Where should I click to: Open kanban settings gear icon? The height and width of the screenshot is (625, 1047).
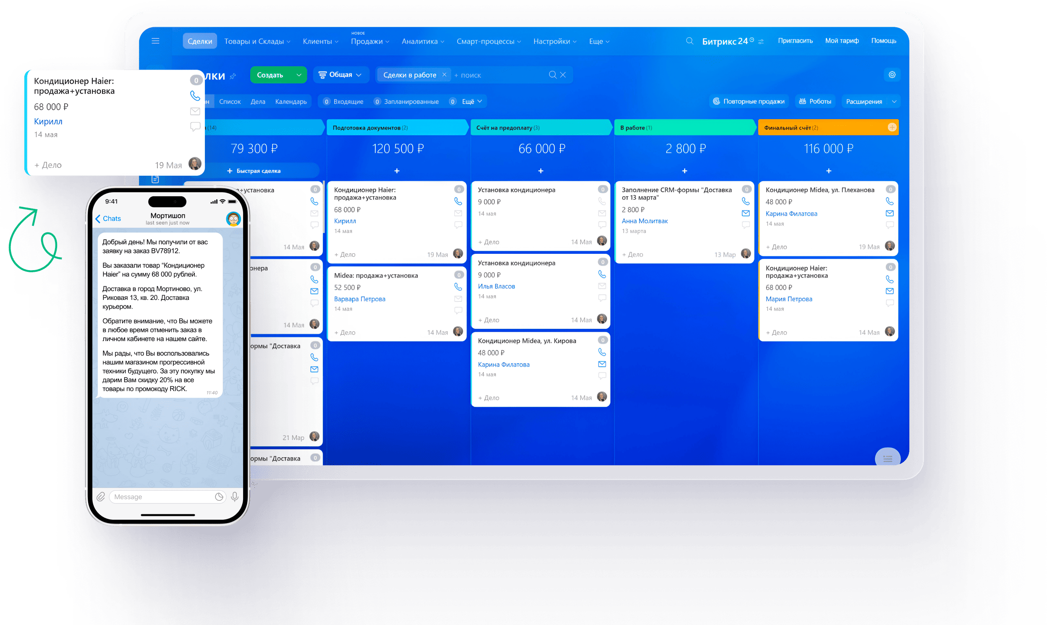[892, 75]
